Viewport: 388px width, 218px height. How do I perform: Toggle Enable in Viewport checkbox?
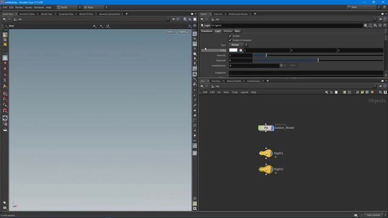230,41
